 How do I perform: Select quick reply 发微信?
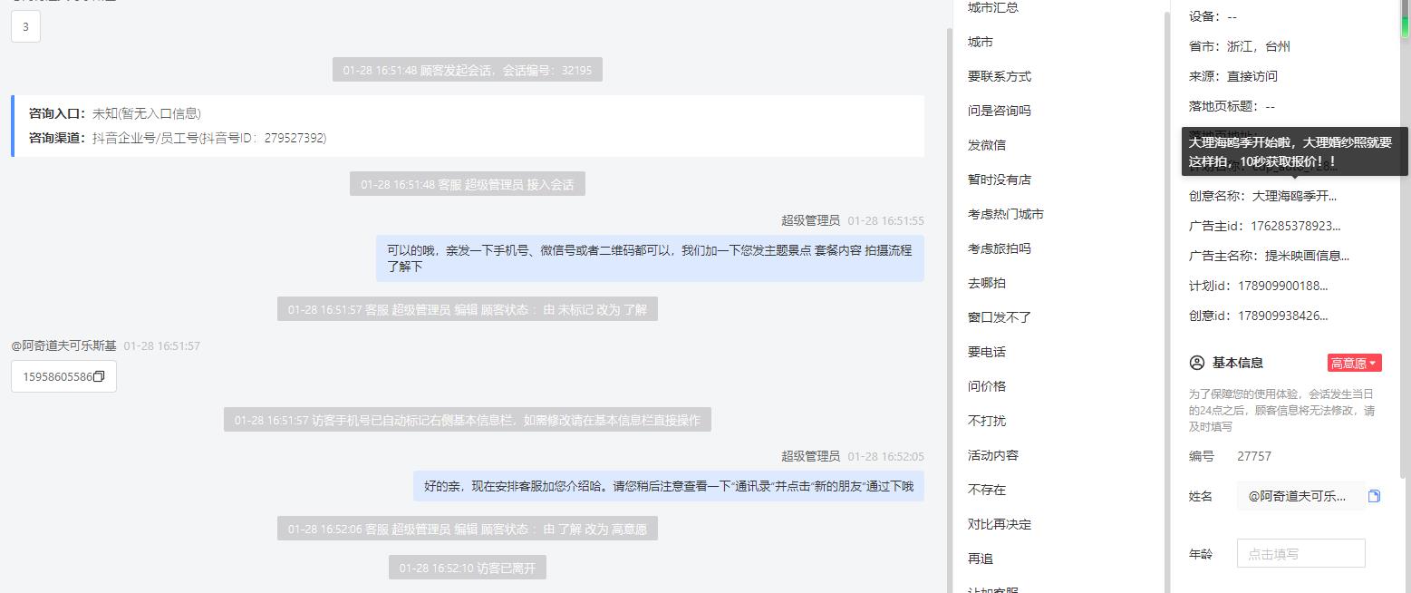tap(987, 145)
